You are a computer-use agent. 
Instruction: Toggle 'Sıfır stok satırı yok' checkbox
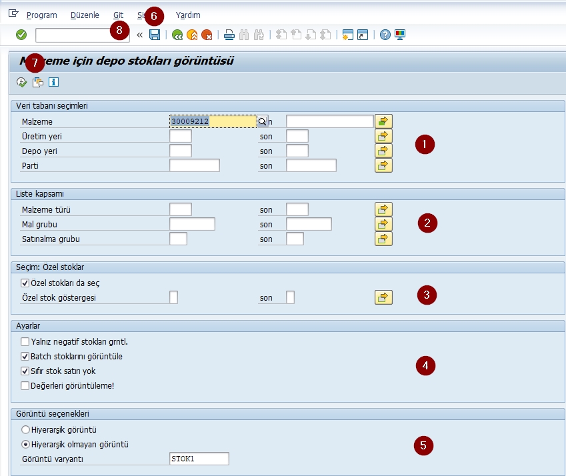pyautogui.click(x=25, y=371)
